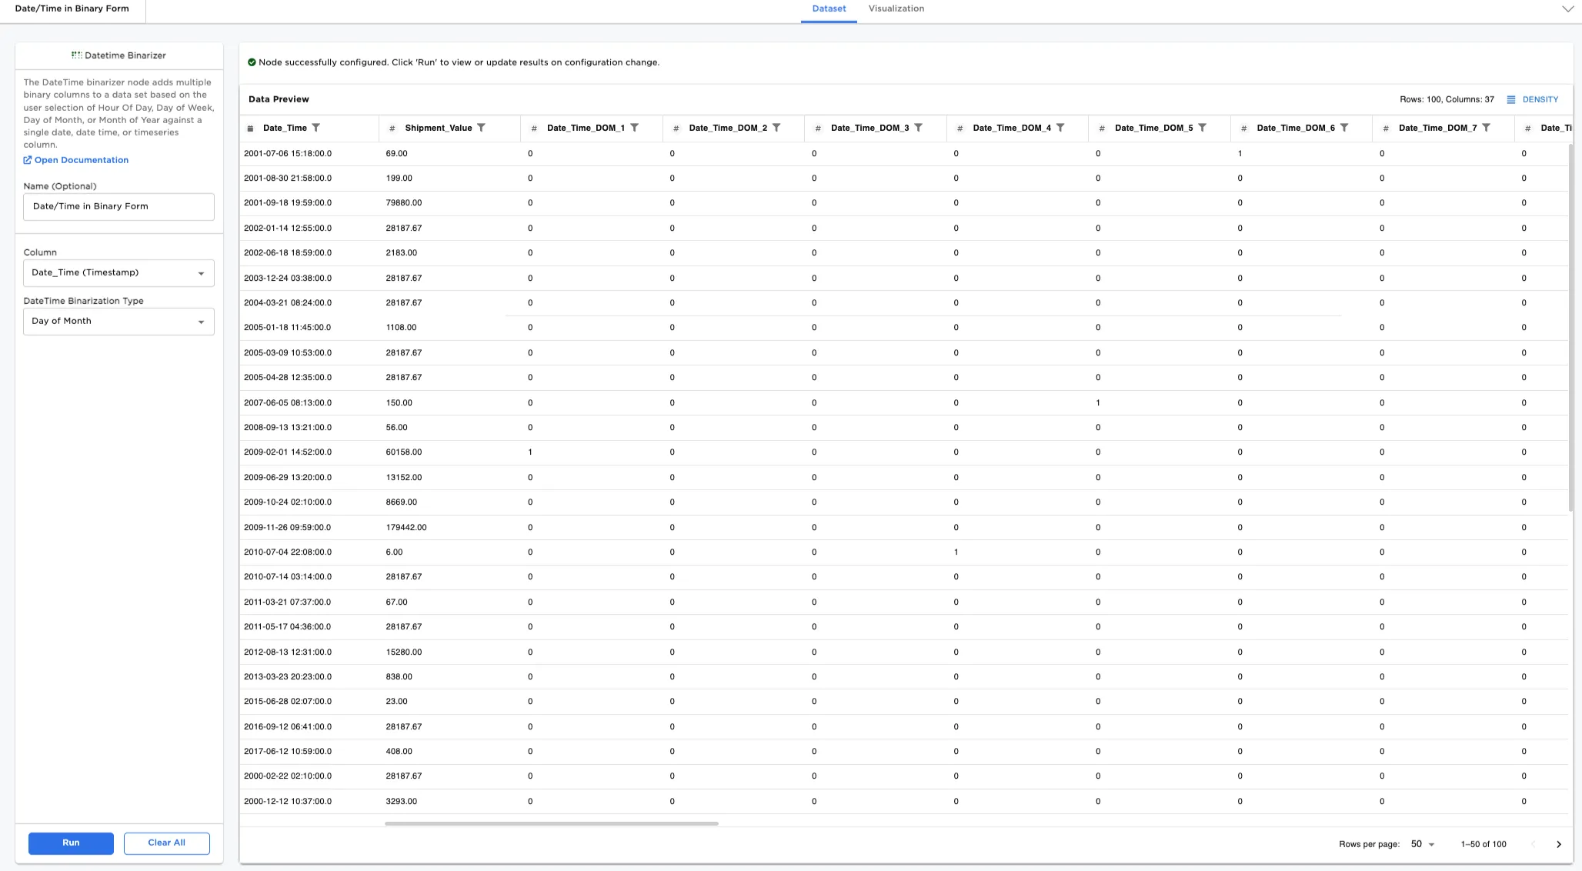Open the Column dropdown selector
This screenshot has height=871, width=1582.
118,273
